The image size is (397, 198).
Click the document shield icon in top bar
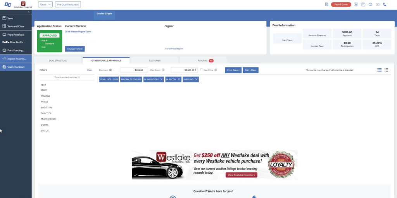tap(326, 5)
